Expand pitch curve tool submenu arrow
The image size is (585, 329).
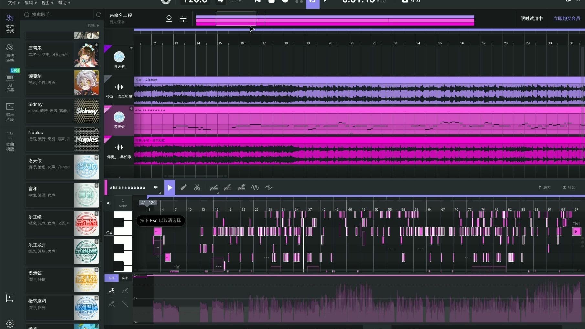[218, 193]
